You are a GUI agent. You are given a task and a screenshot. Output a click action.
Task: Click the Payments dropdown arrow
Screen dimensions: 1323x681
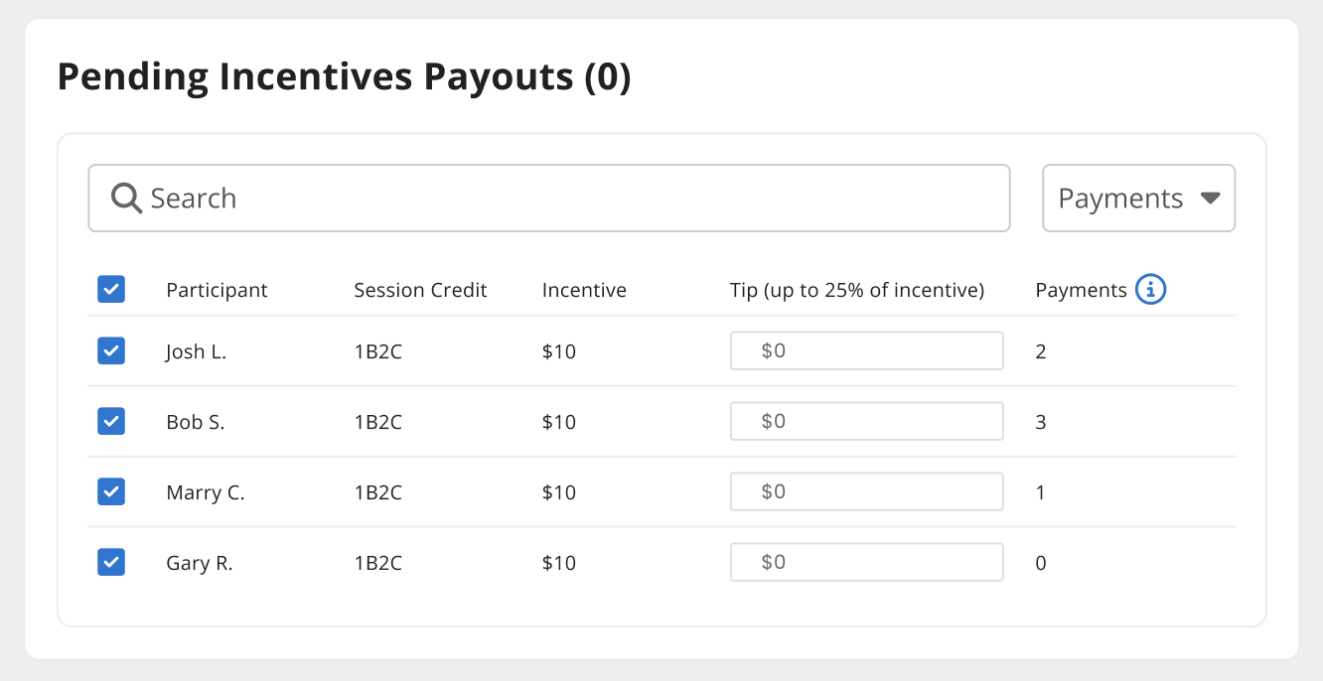(x=1209, y=199)
